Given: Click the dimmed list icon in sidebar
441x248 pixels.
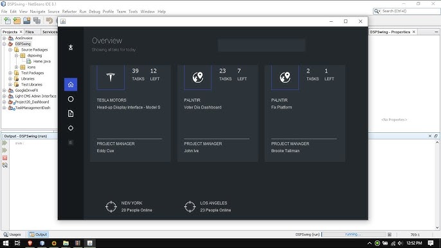Looking at the screenshot, I should (x=71, y=143).
